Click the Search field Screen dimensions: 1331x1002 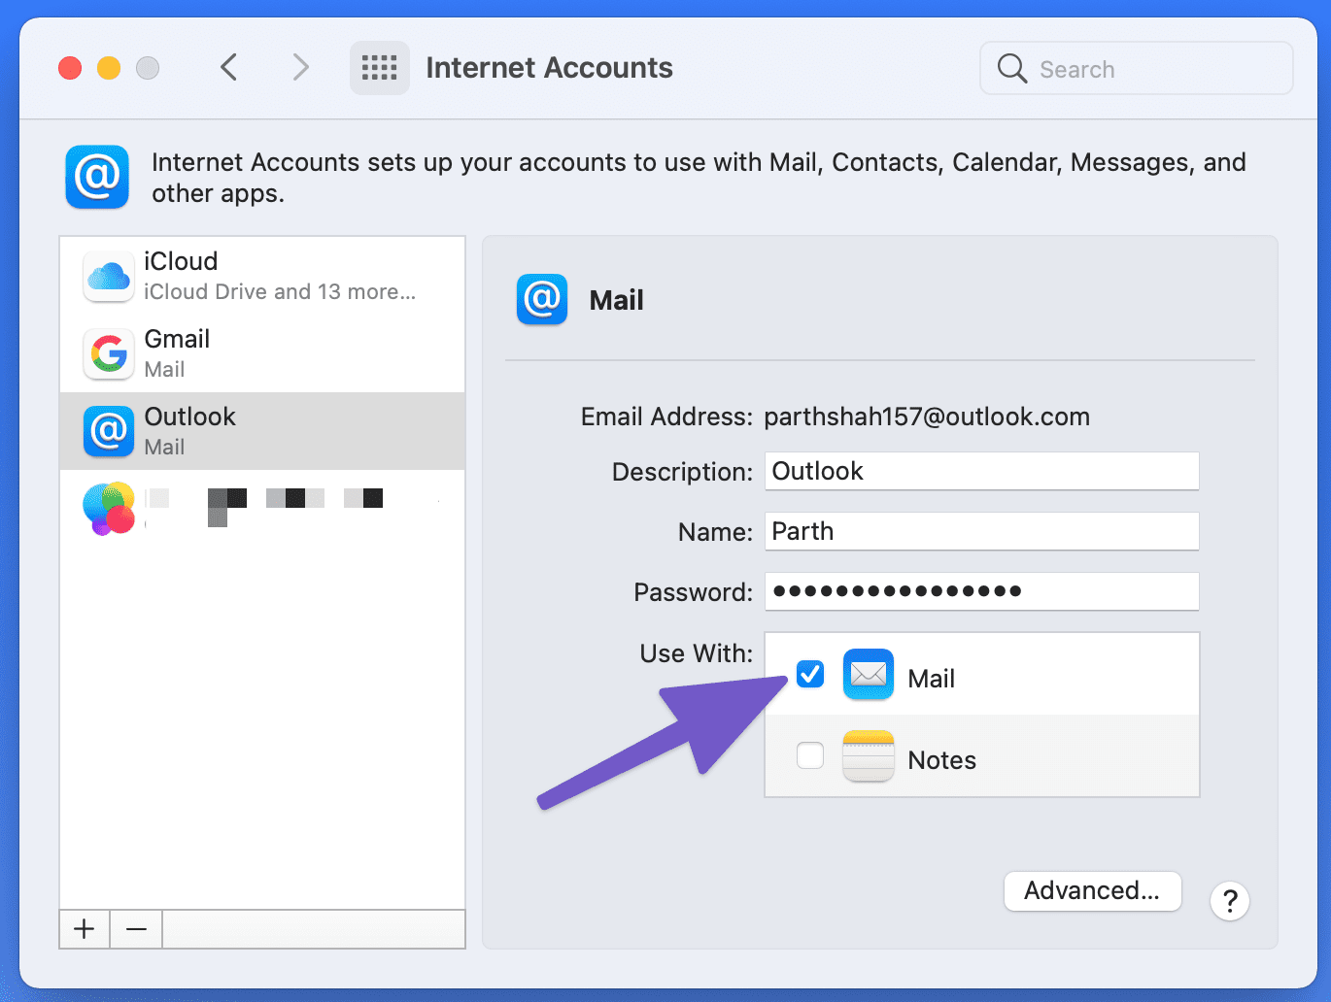point(1137,68)
